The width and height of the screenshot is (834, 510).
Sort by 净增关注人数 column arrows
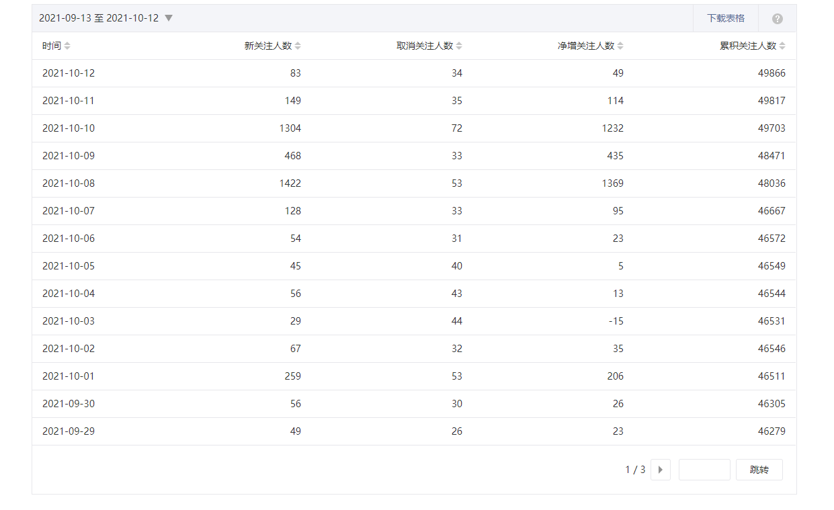pos(620,46)
